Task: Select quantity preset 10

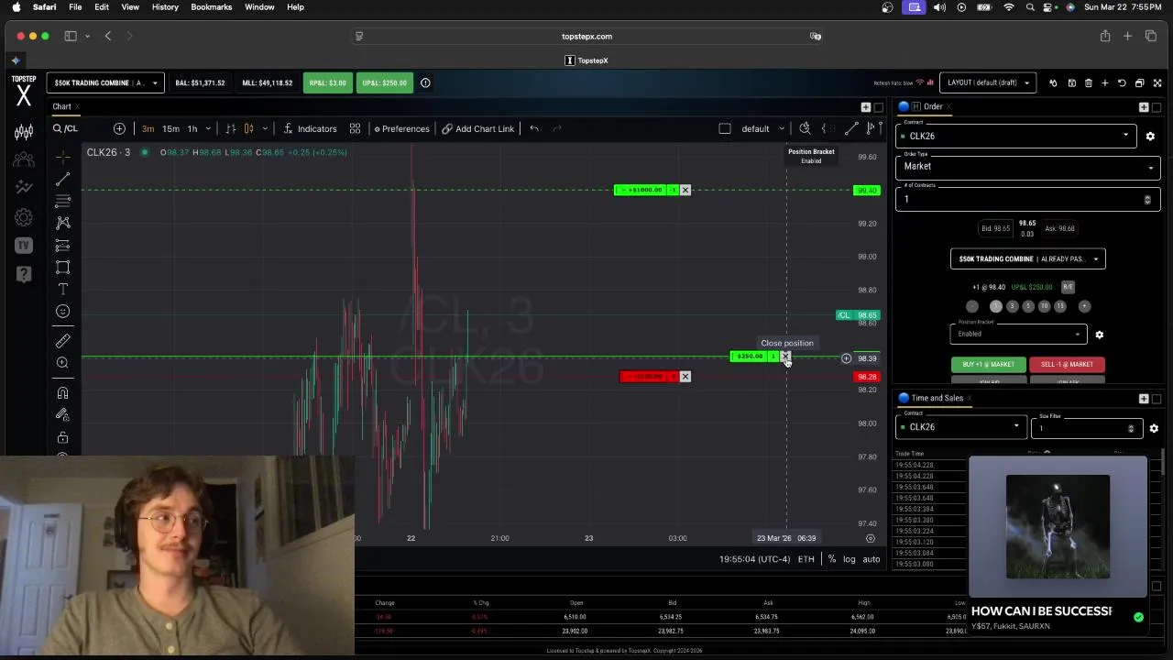Action: (1044, 306)
